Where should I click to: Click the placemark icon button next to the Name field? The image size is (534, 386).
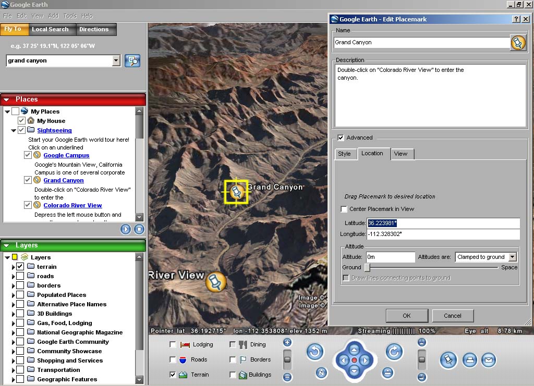click(x=518, y=43)
